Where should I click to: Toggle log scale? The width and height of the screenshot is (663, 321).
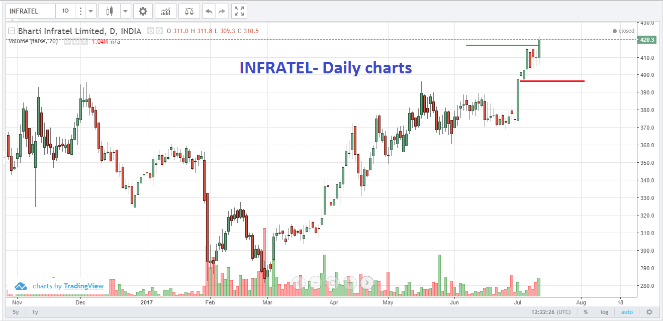pyautogui.click(x=604, y=312)
